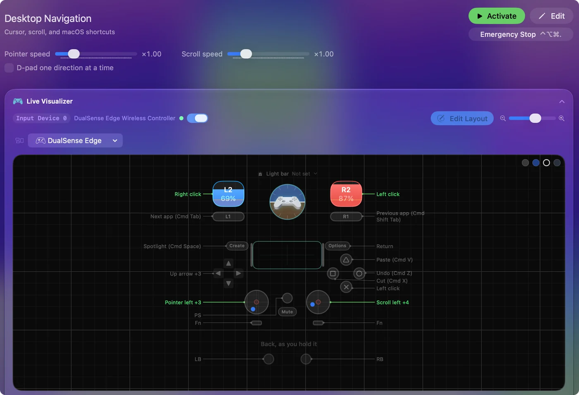The width and height of the screenshot is (579, 395).
Task: Click the "Next app (Cmd Tab)" mapping label
Action: (175, 217)
